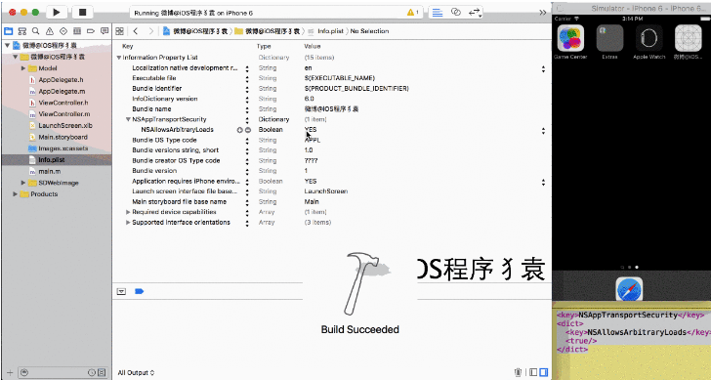The image size is (711, 380).
Task: Select AppDelegate.m in the navigator
Action: click(62, 92)
